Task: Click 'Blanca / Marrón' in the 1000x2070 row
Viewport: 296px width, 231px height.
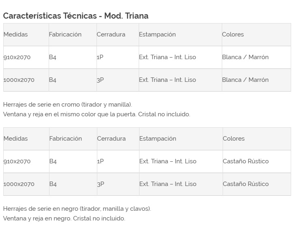Action: click(x=245, y=80)
